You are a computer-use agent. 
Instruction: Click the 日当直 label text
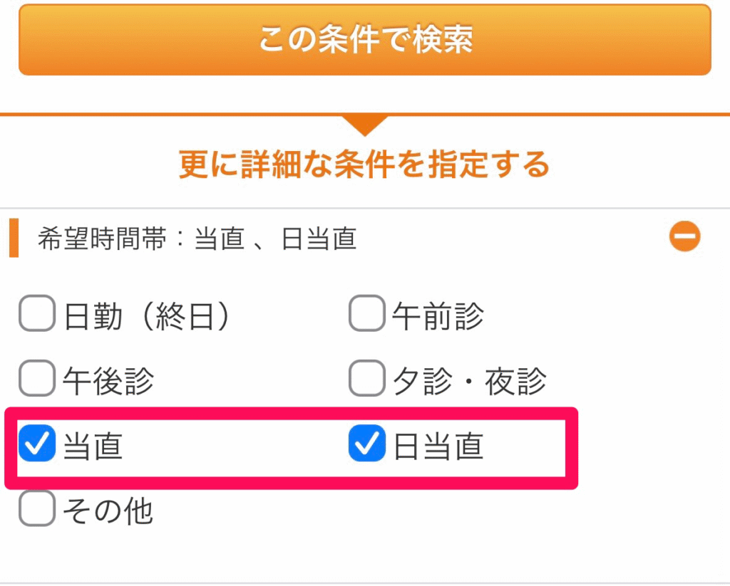coord(438,446)
